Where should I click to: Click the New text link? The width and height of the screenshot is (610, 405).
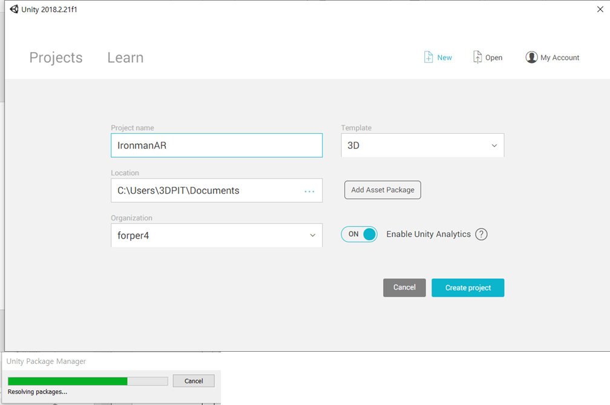coord(444,58)
